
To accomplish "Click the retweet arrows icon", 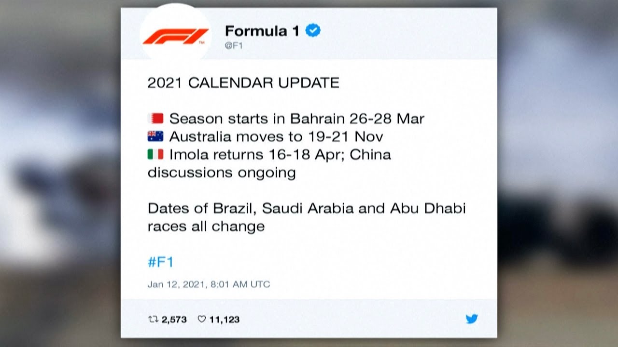I will click(153, 319).
